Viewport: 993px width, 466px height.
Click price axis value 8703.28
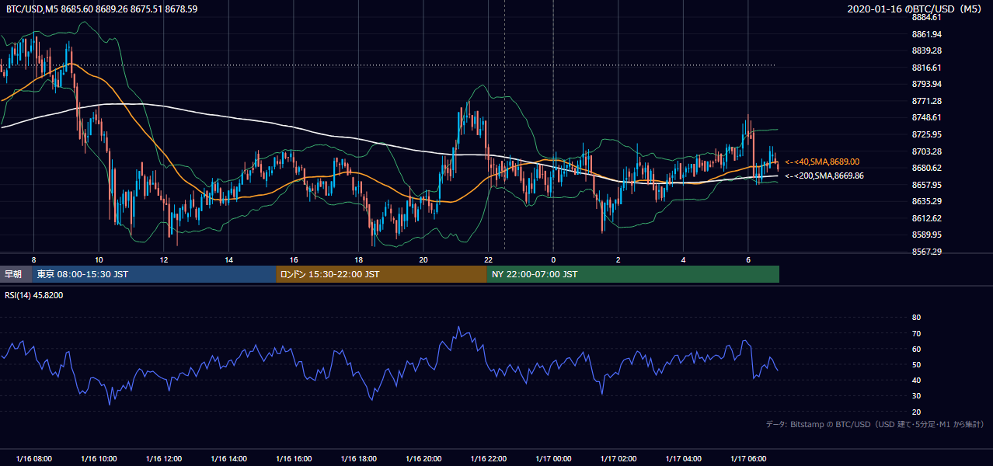pos(927,151)
